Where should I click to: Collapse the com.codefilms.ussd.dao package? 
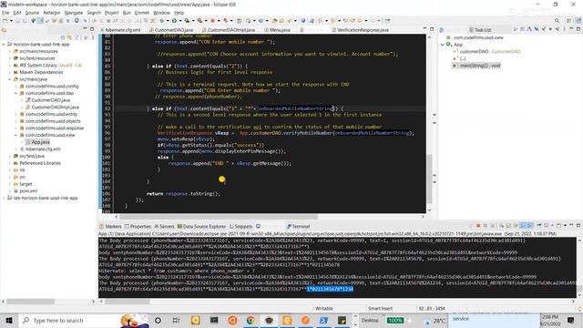pos(16,93)
